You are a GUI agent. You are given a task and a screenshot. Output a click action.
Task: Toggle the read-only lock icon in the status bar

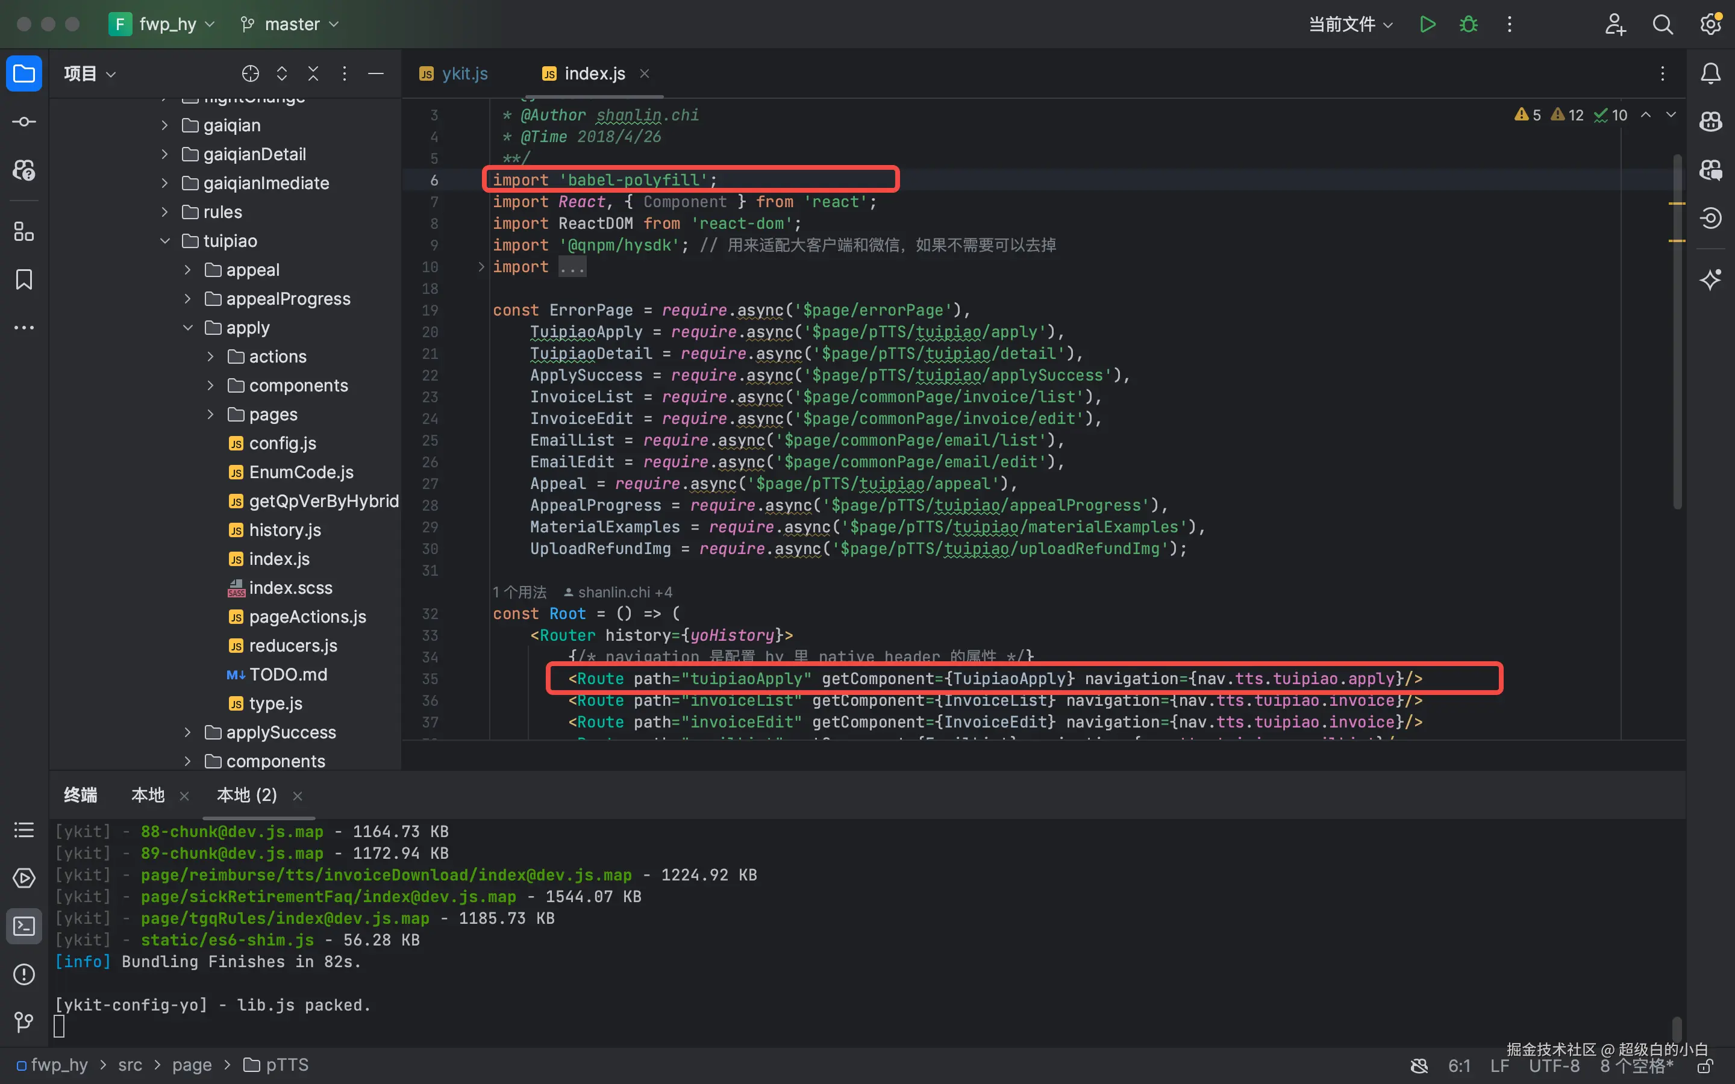[1705, 1067]
